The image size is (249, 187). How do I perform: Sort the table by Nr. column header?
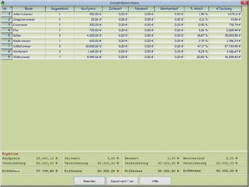pos(6,9)
